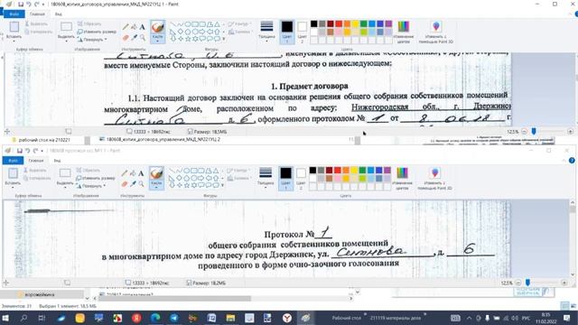The width and height of the screenshot is (578, 325).
Task: Select Pencil tool in протокол Paint window
Action: point(125,173)
